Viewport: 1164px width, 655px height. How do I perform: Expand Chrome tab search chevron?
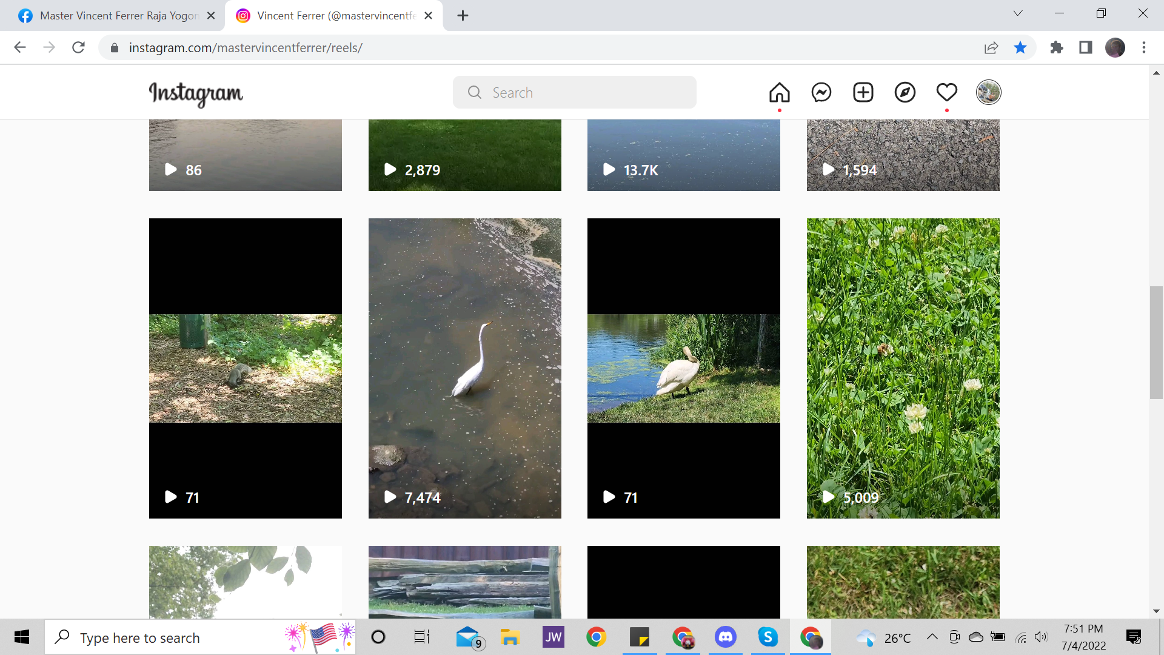point(1018,13)
